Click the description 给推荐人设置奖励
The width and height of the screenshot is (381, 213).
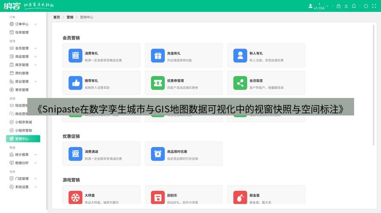(97, 88)
